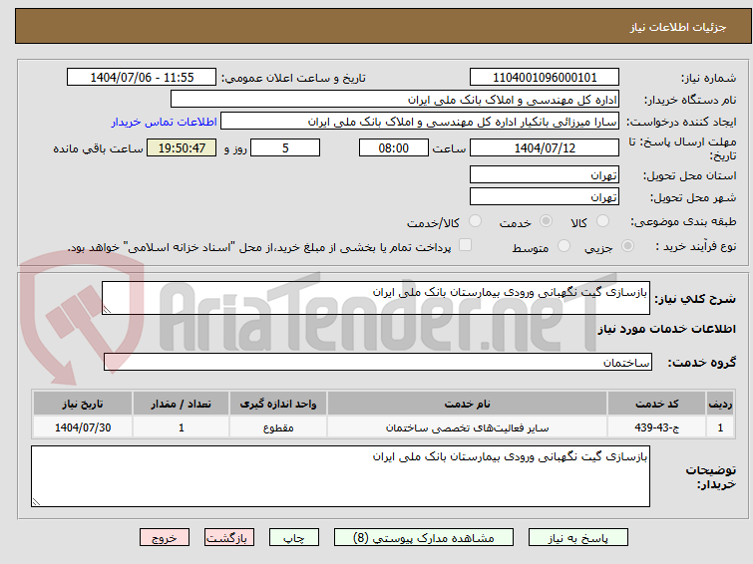Click the جزئیات اطلاعات نیاز header title
This screenshot has height=564, width=753.
coord(678,27)
